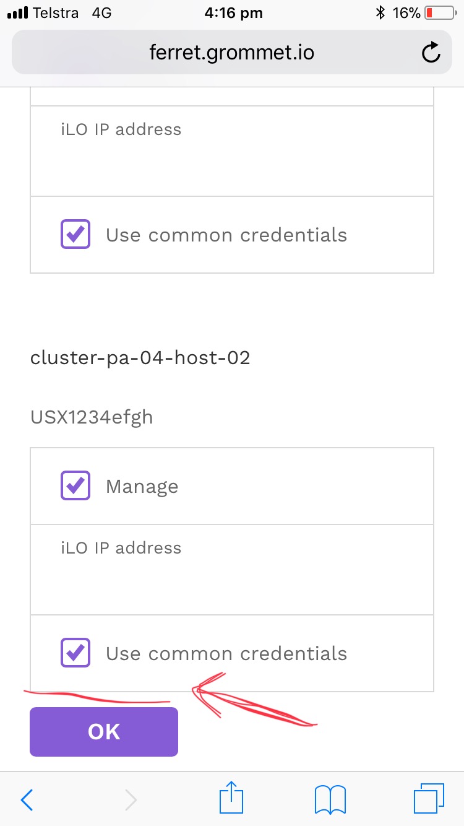Open the Share sheet
The image size is (464, 826).
(231, 798)
